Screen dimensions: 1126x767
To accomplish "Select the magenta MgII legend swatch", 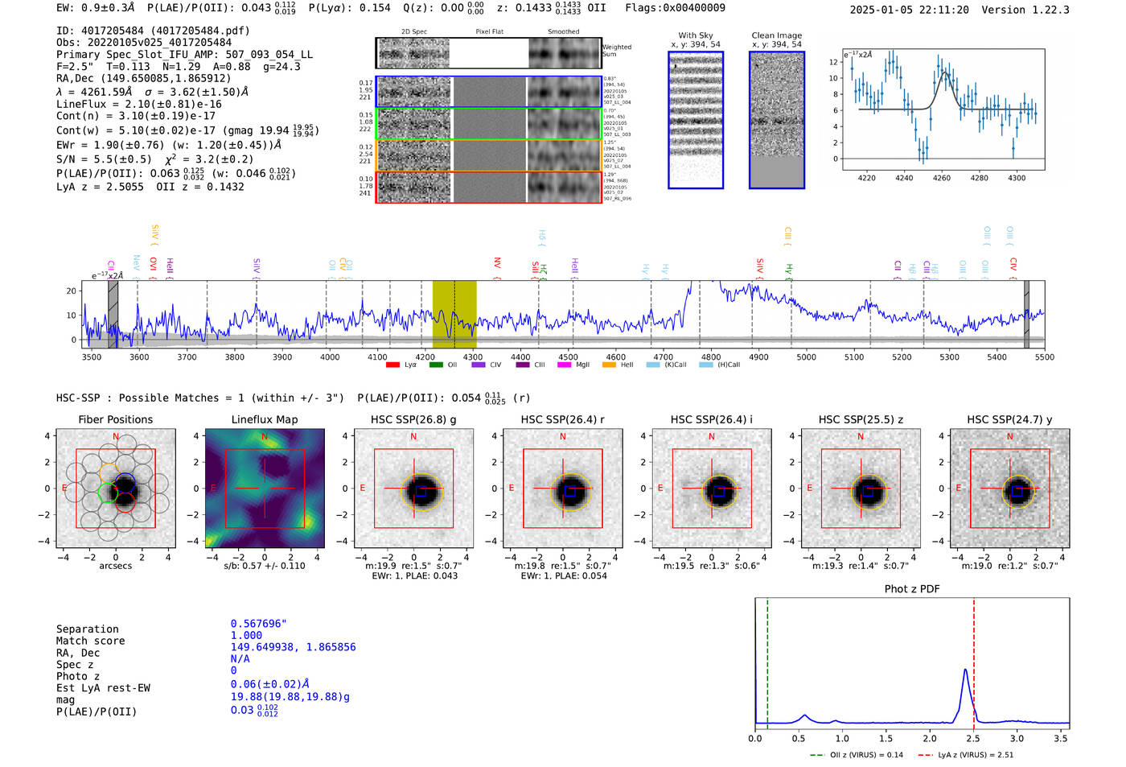I will [564, 365].
